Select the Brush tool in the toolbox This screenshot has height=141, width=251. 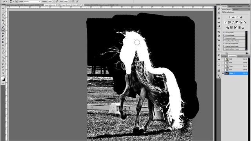coord(3,30)
